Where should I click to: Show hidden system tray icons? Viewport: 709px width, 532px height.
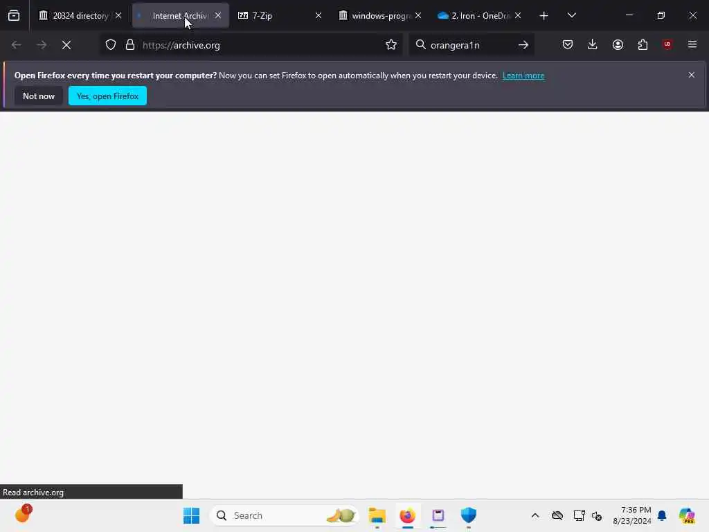[535, 515]
